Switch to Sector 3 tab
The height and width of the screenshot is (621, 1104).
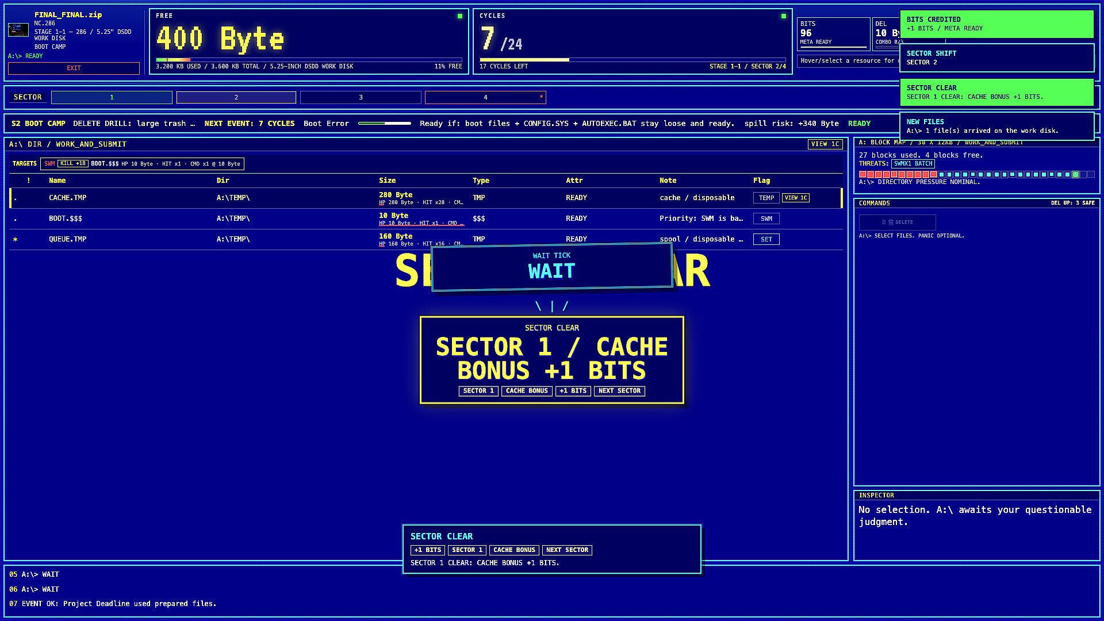tap(361, 98)
